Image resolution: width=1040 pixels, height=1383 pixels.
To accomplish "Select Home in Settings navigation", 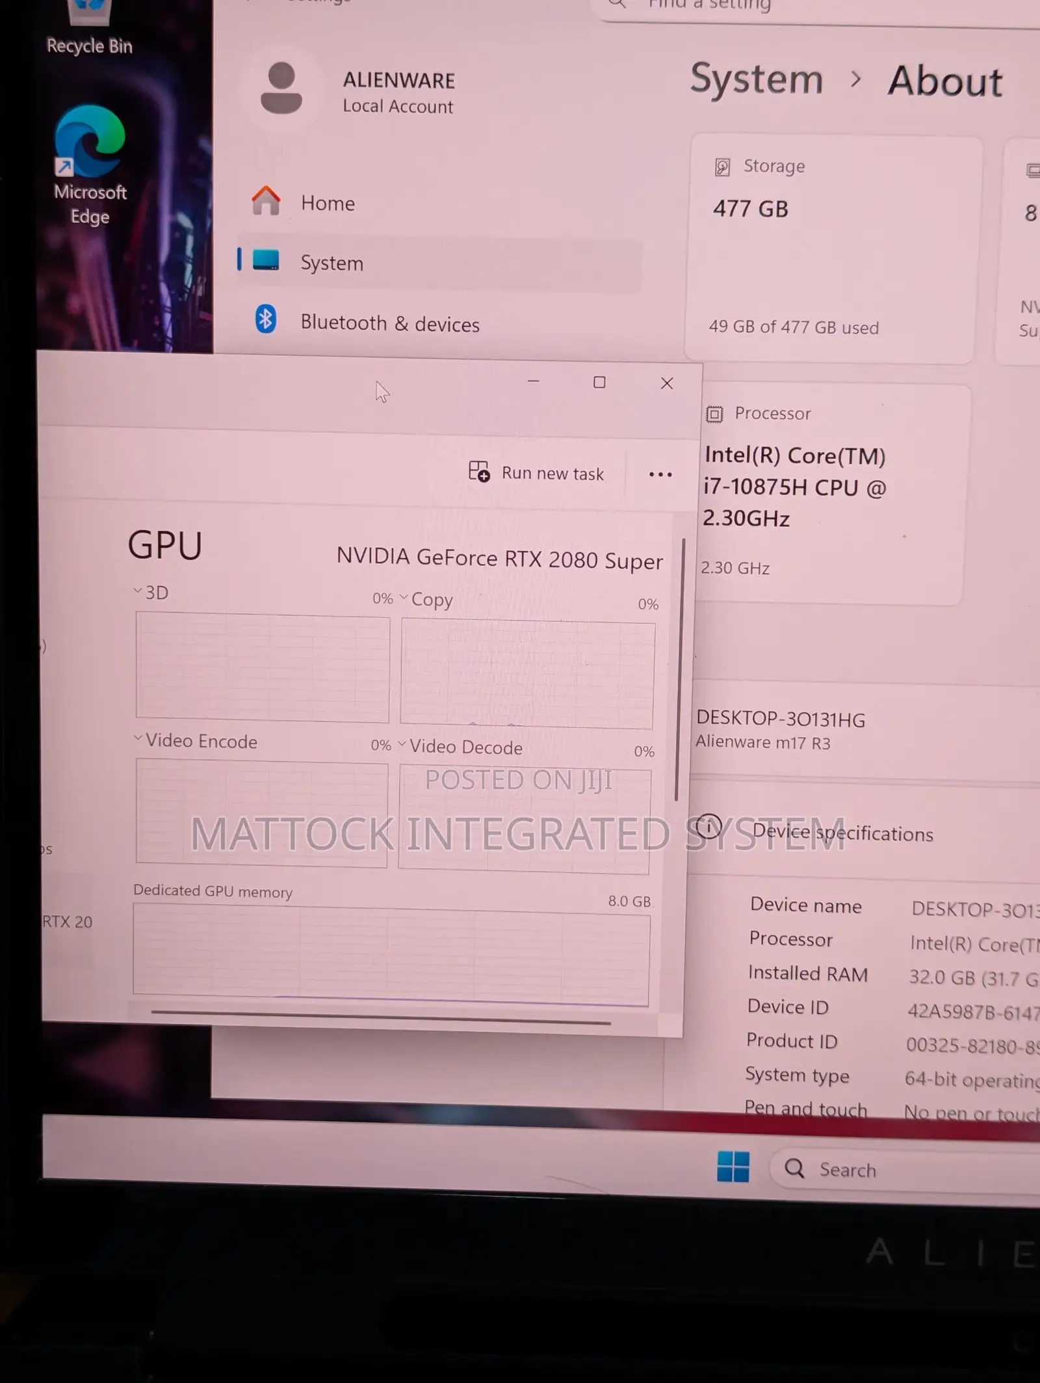I will point(439,202).
